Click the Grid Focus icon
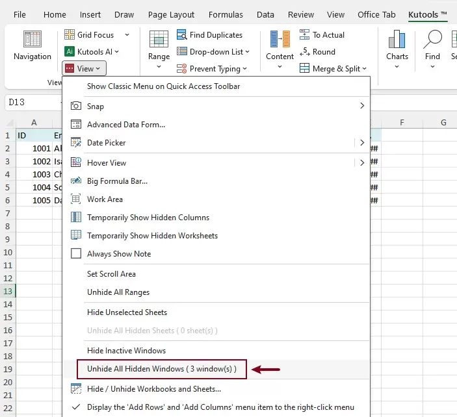This screenshot has width=457, height=417. pos(70,34)
